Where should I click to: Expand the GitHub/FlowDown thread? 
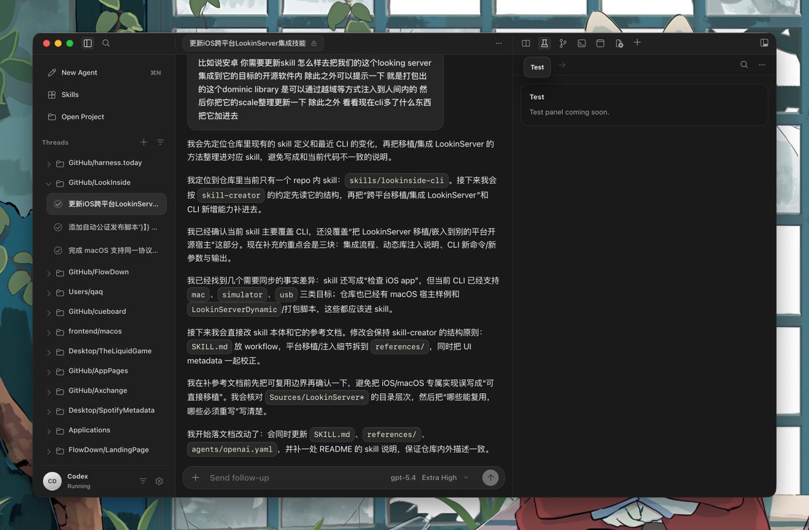click(48, 272)
